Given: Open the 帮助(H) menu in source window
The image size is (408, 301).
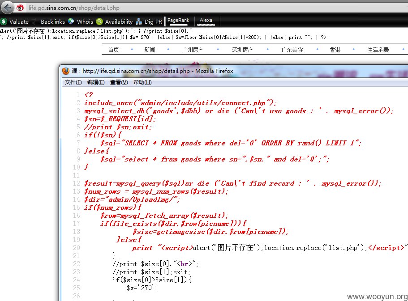Looking at the screenshot, I should [x=142, y=82].
